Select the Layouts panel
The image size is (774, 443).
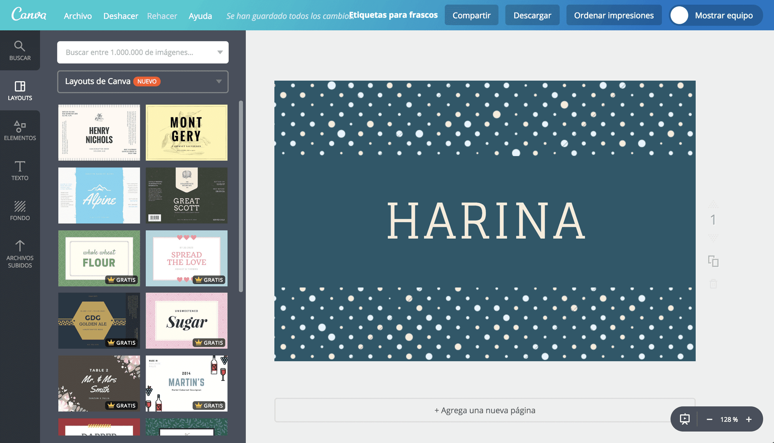(x=20, y=91)
